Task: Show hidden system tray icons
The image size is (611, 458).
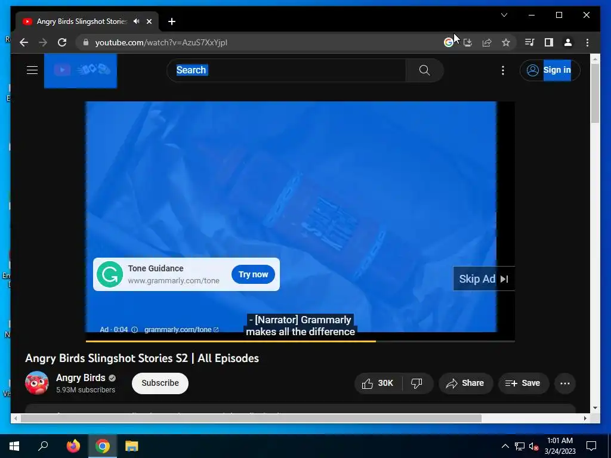Action: (x=505, y=446)
